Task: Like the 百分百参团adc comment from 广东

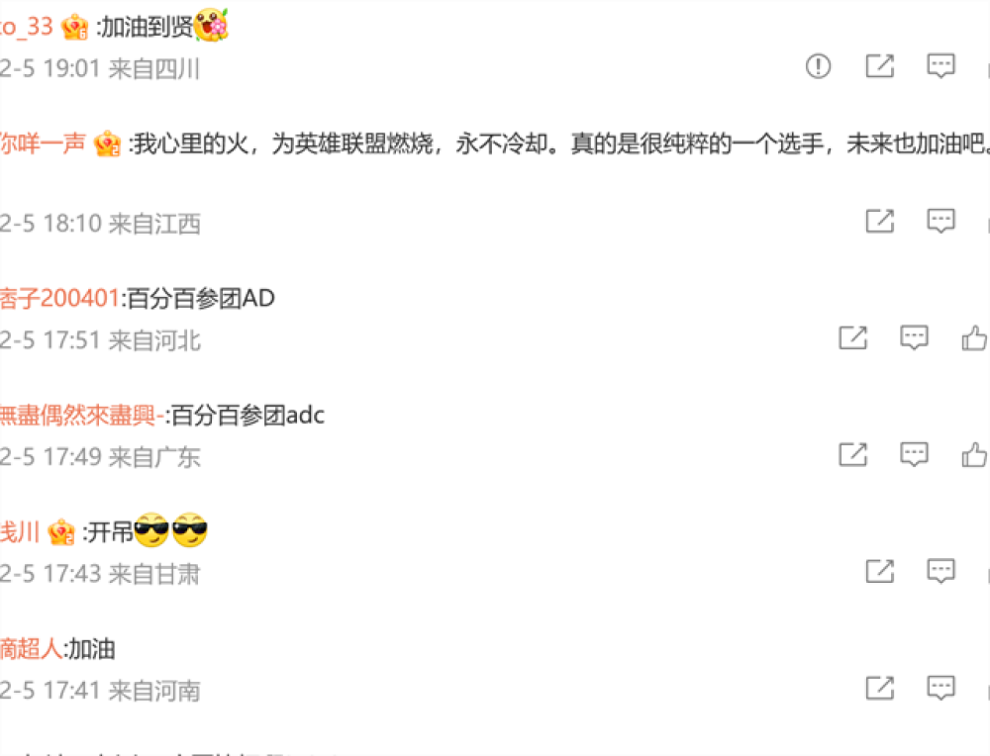Action: point(974,454)
